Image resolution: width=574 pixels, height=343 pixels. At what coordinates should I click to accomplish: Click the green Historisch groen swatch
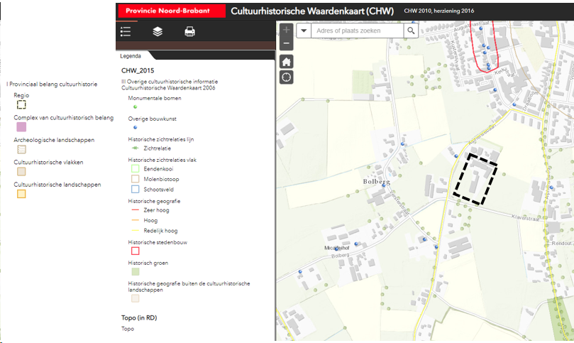(x=135, y=271)
